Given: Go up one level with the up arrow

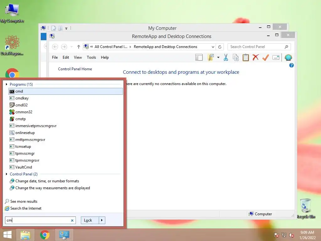Looking at the screenshot, I should [78, 47].
